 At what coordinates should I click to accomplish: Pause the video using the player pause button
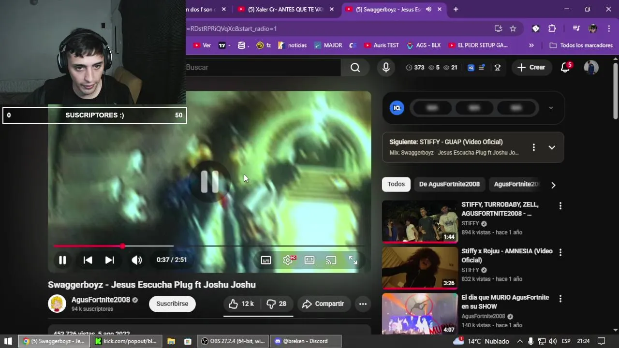pos(62,260)
